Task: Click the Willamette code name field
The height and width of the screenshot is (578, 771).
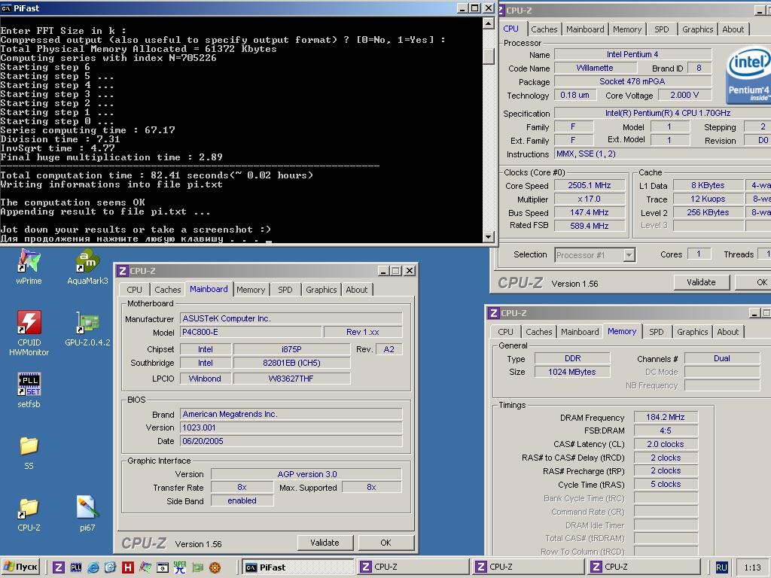Action: (x=595, y=68)
